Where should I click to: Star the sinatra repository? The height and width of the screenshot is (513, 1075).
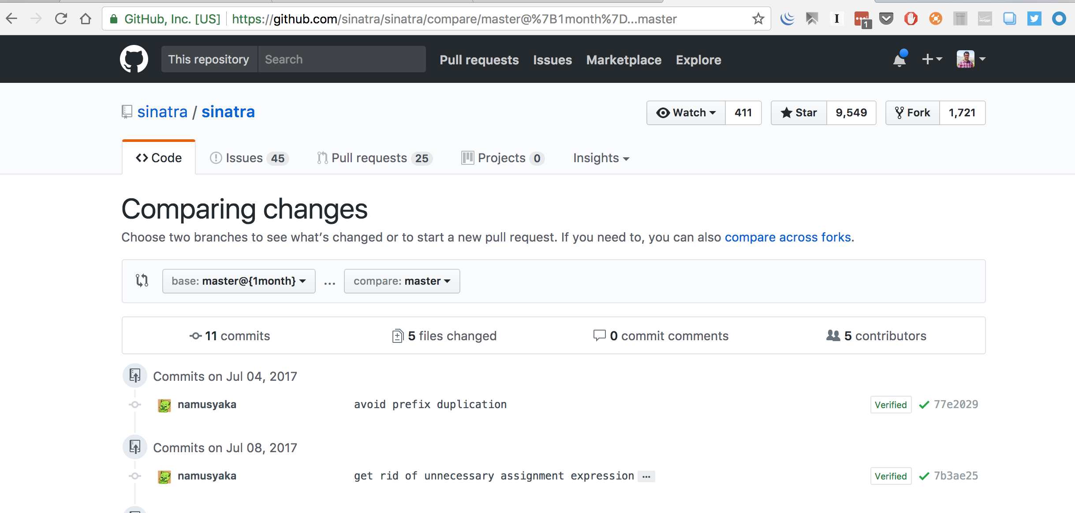tap(799, 113)
